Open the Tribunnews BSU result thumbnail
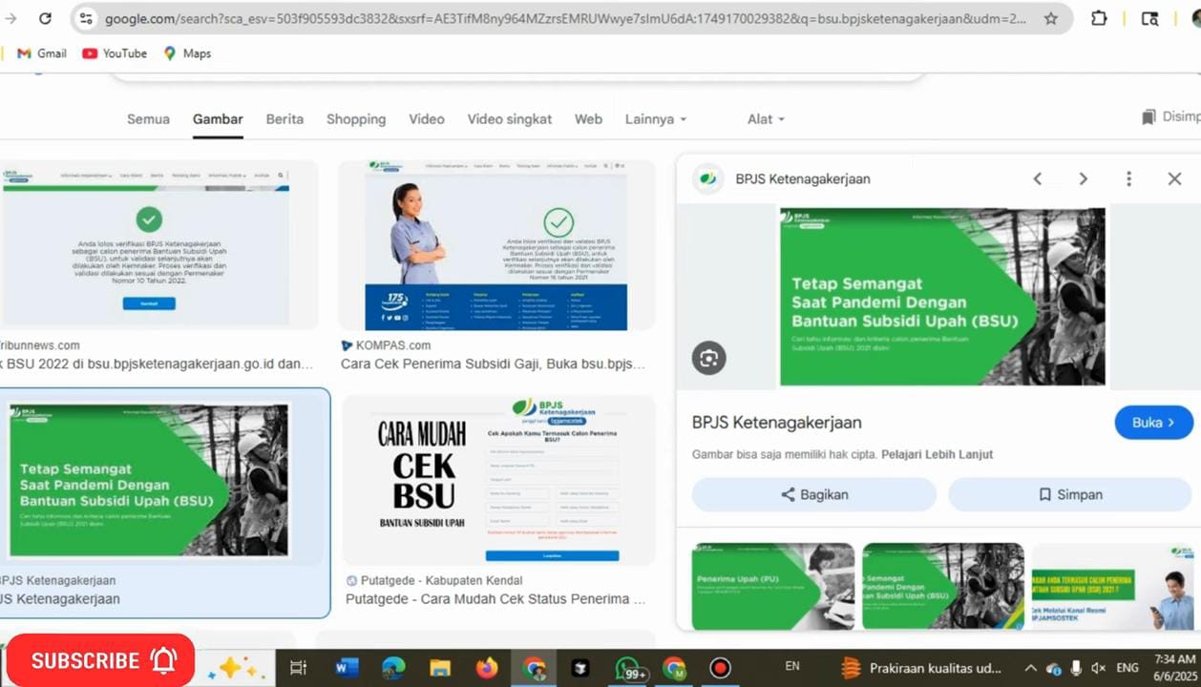 158,244
